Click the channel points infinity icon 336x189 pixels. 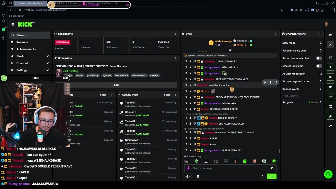coord(189,176)
